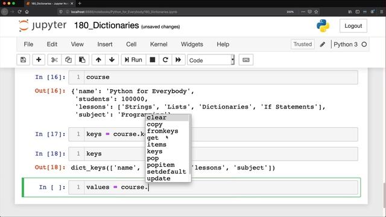Reload the page in the browser
386x217 pixels.
pyautogui.click(x=19, y=11)
